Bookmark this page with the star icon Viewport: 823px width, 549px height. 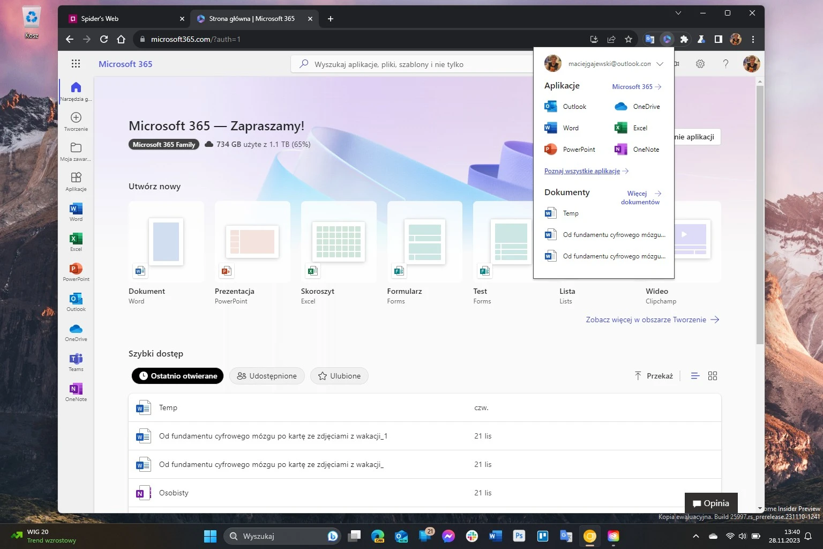pos(629,39)
